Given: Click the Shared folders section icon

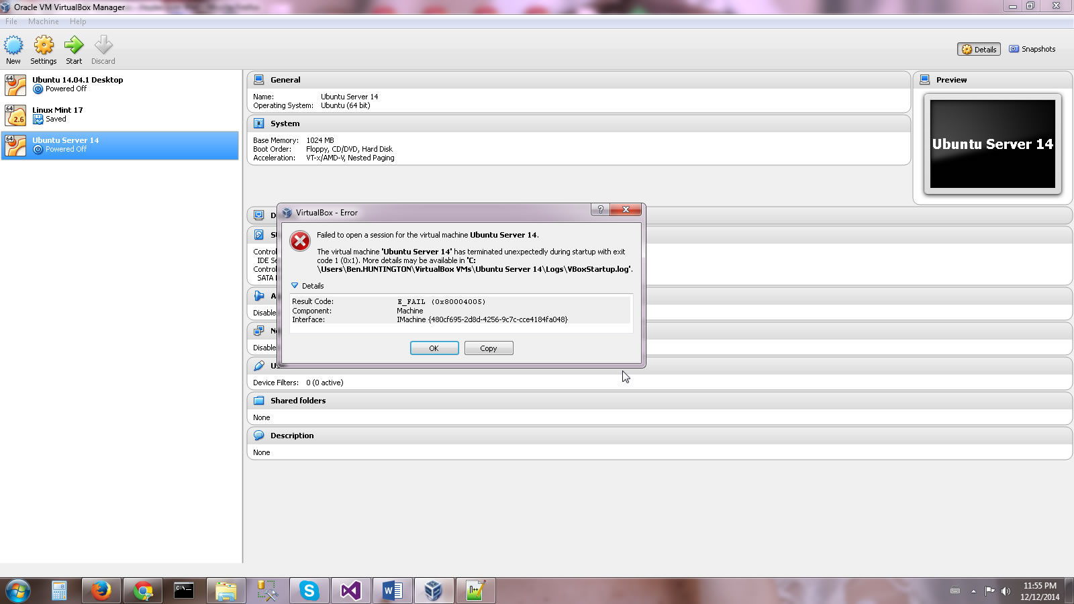Looking at the screenshot, I should coord(259,400).
